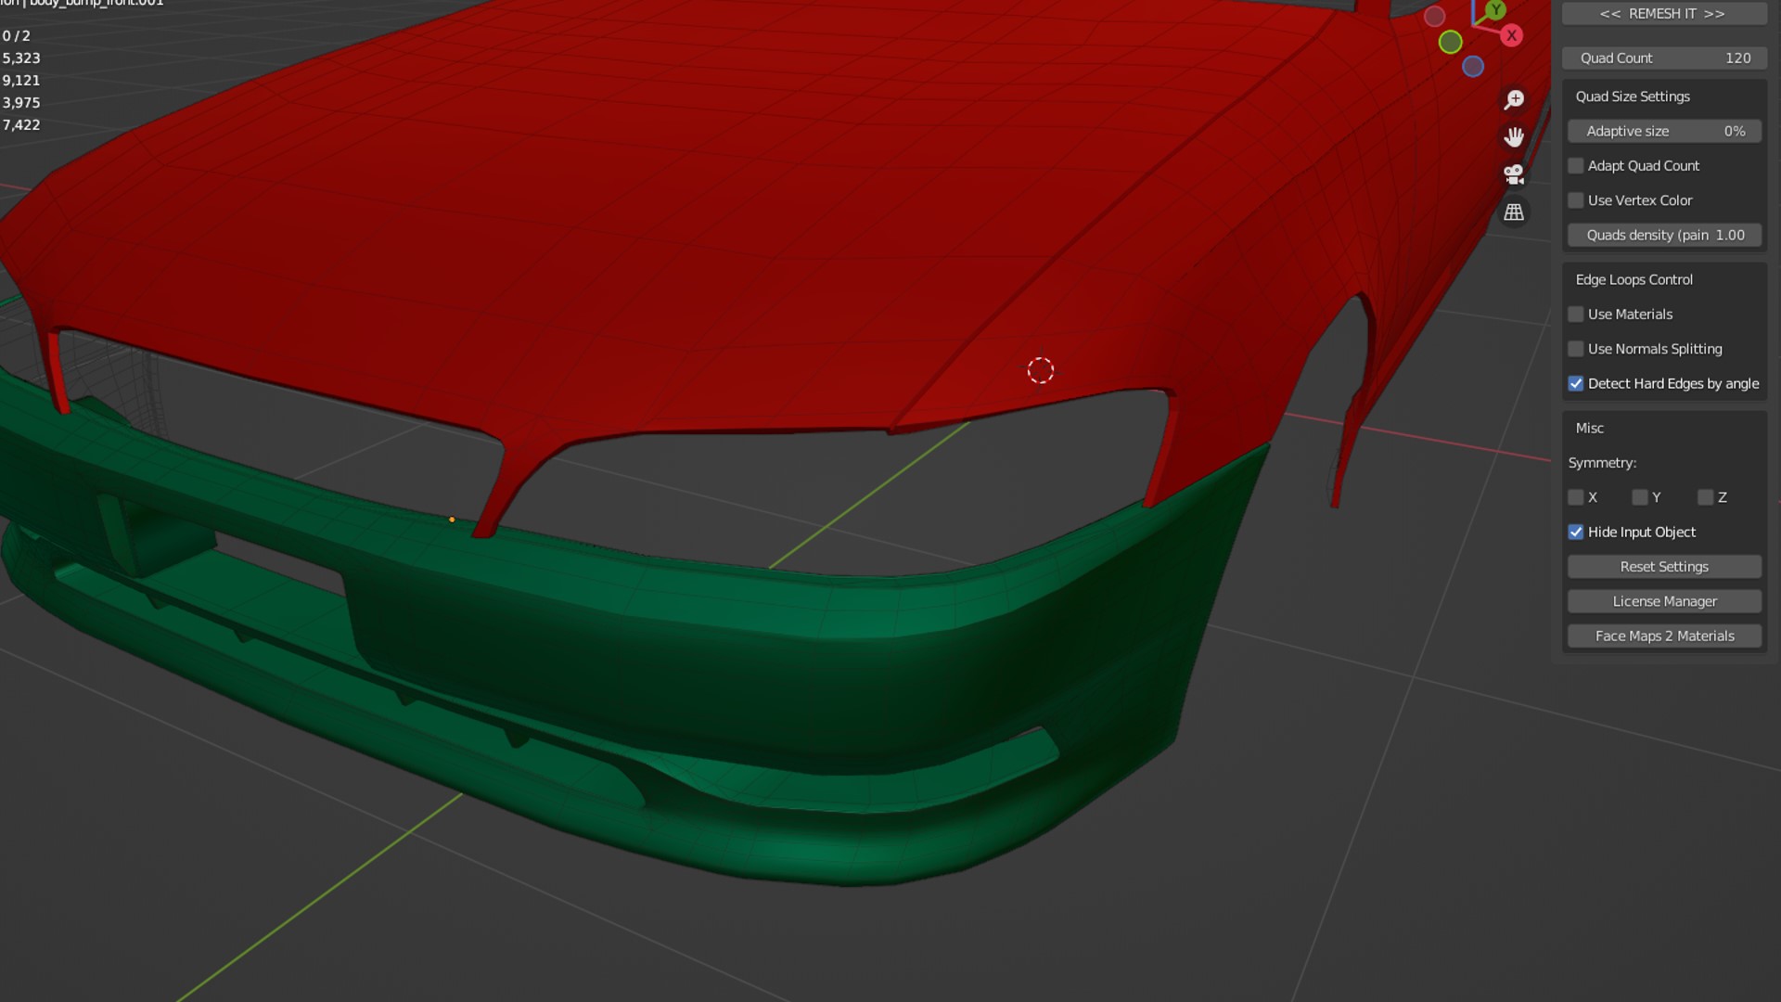Viewport: 1781px width, 1002px height.
Task: Collapse the Edge Loops Control section
Action: coord(1634,280)
